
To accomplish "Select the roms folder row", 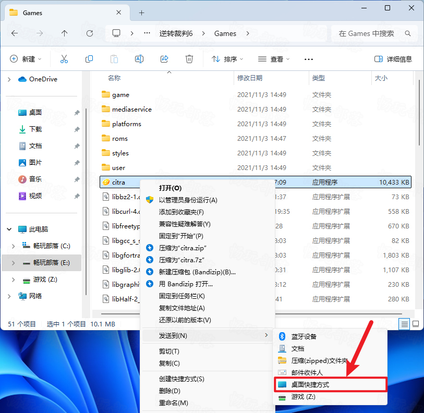I will (256, 139).
